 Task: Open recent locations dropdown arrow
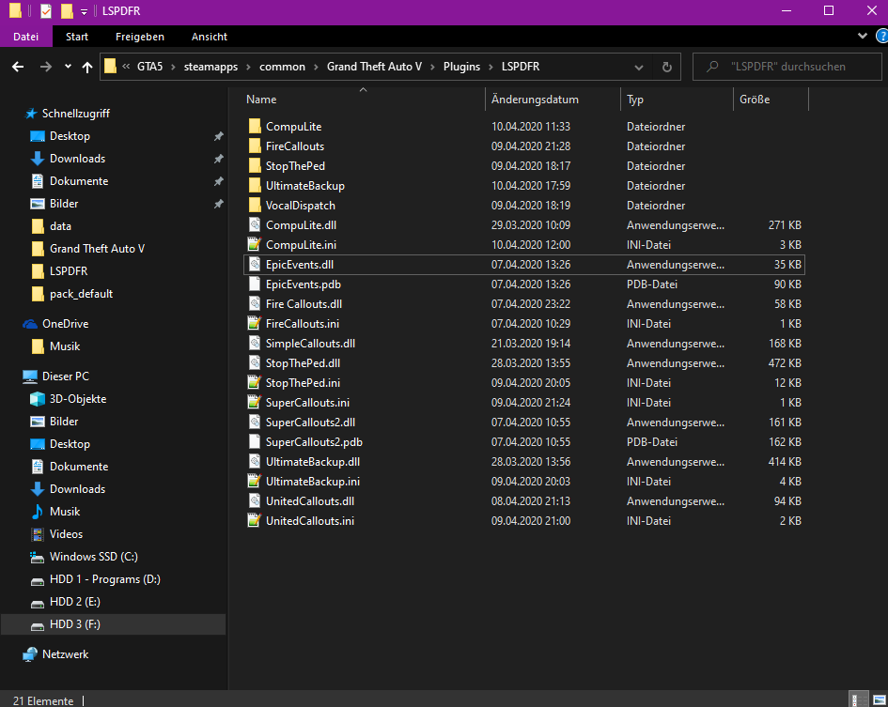[68, 67]
